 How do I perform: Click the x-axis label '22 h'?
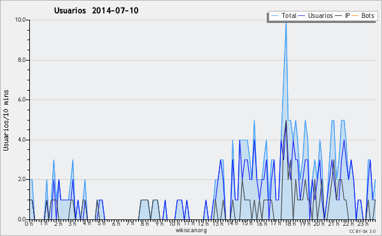348,224
